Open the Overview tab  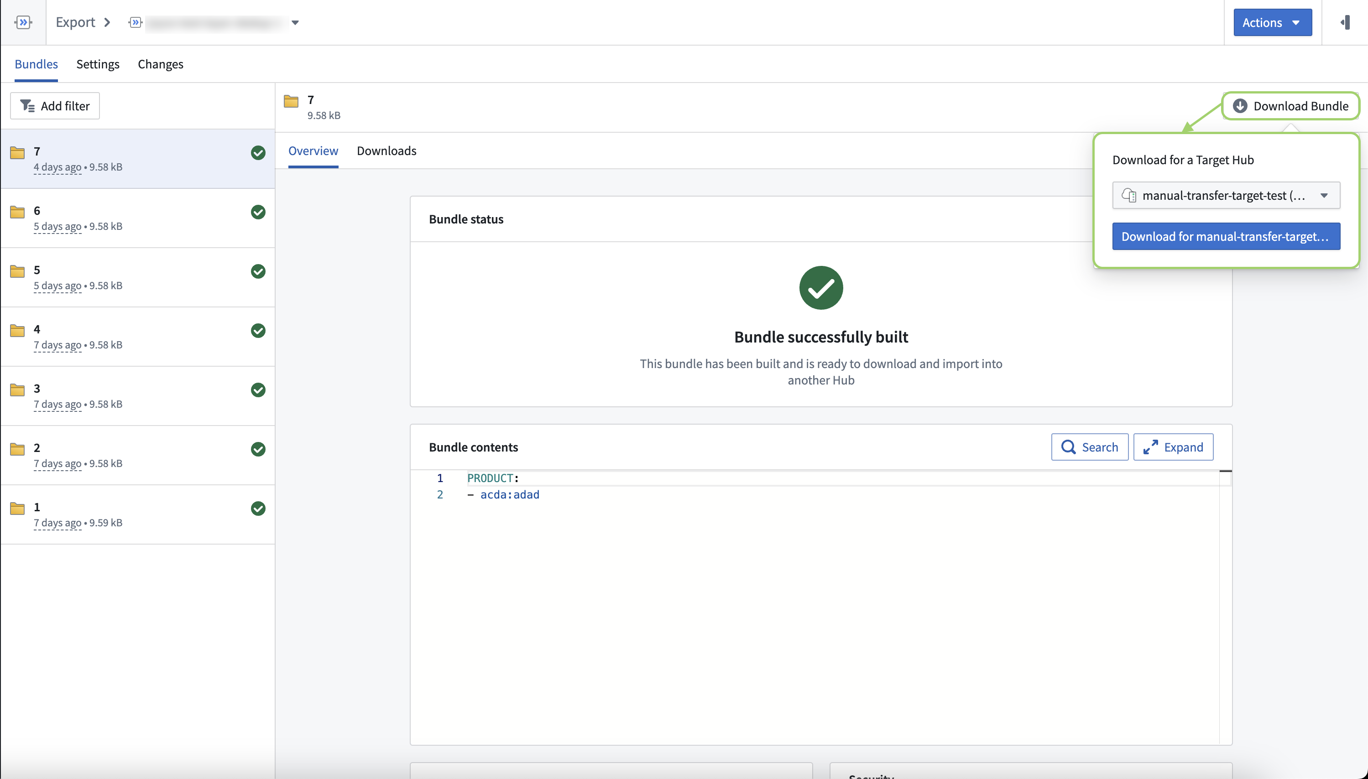coord(313,151)
